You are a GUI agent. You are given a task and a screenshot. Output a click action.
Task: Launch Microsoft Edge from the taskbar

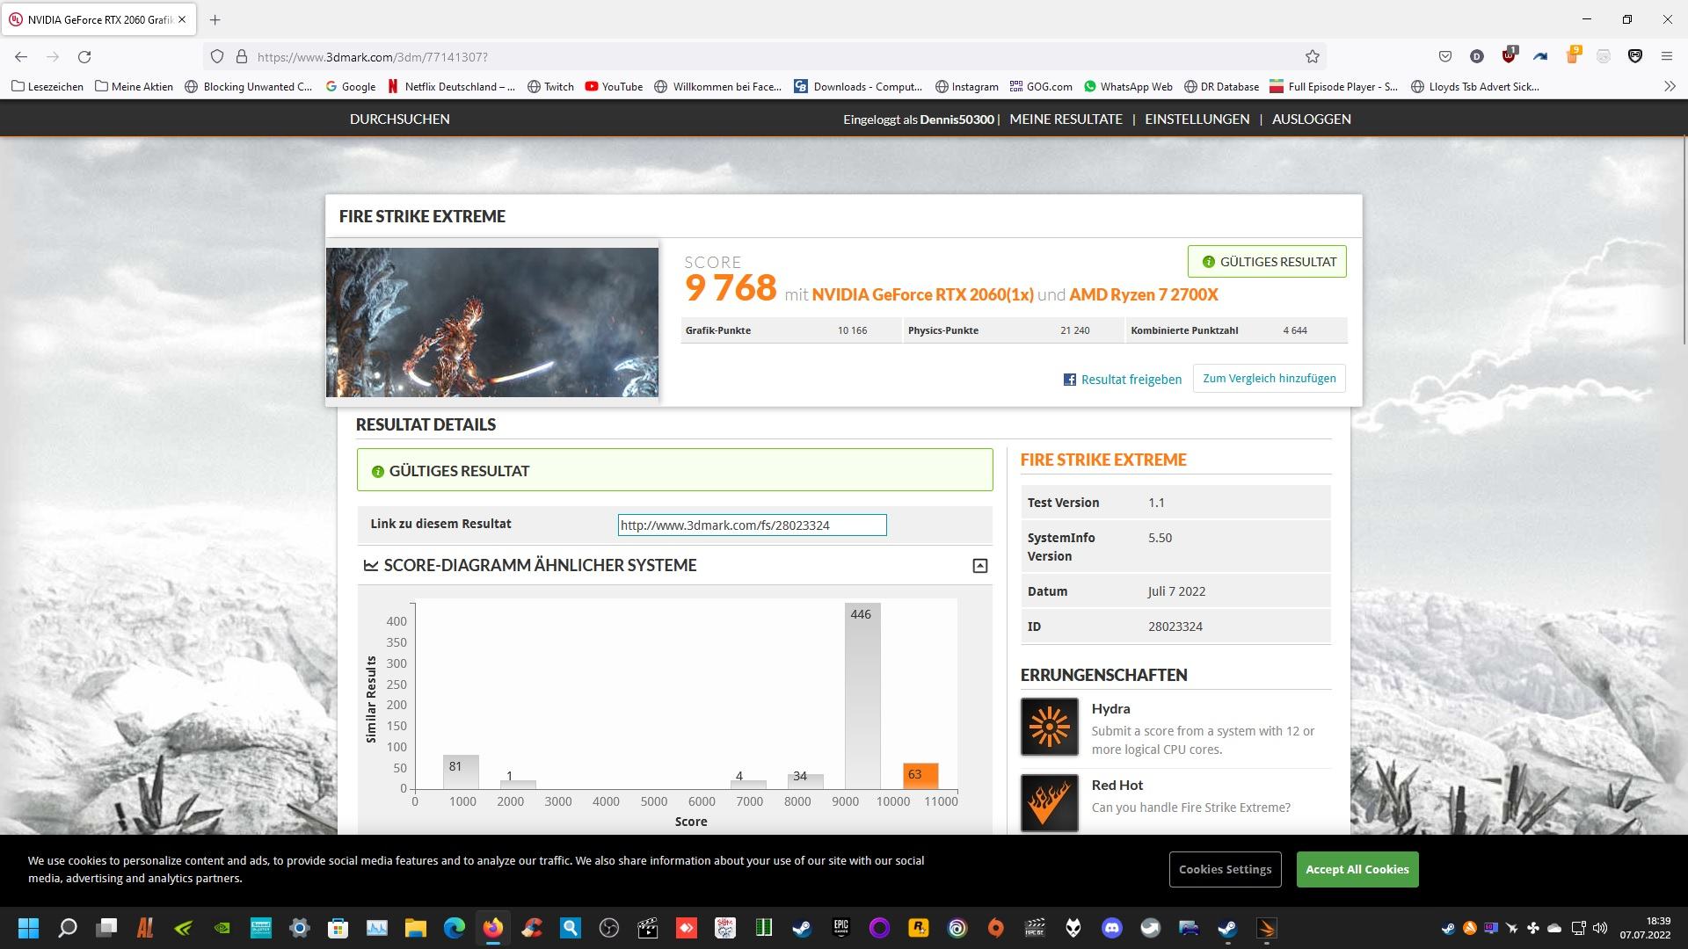(x=454, y=928)
